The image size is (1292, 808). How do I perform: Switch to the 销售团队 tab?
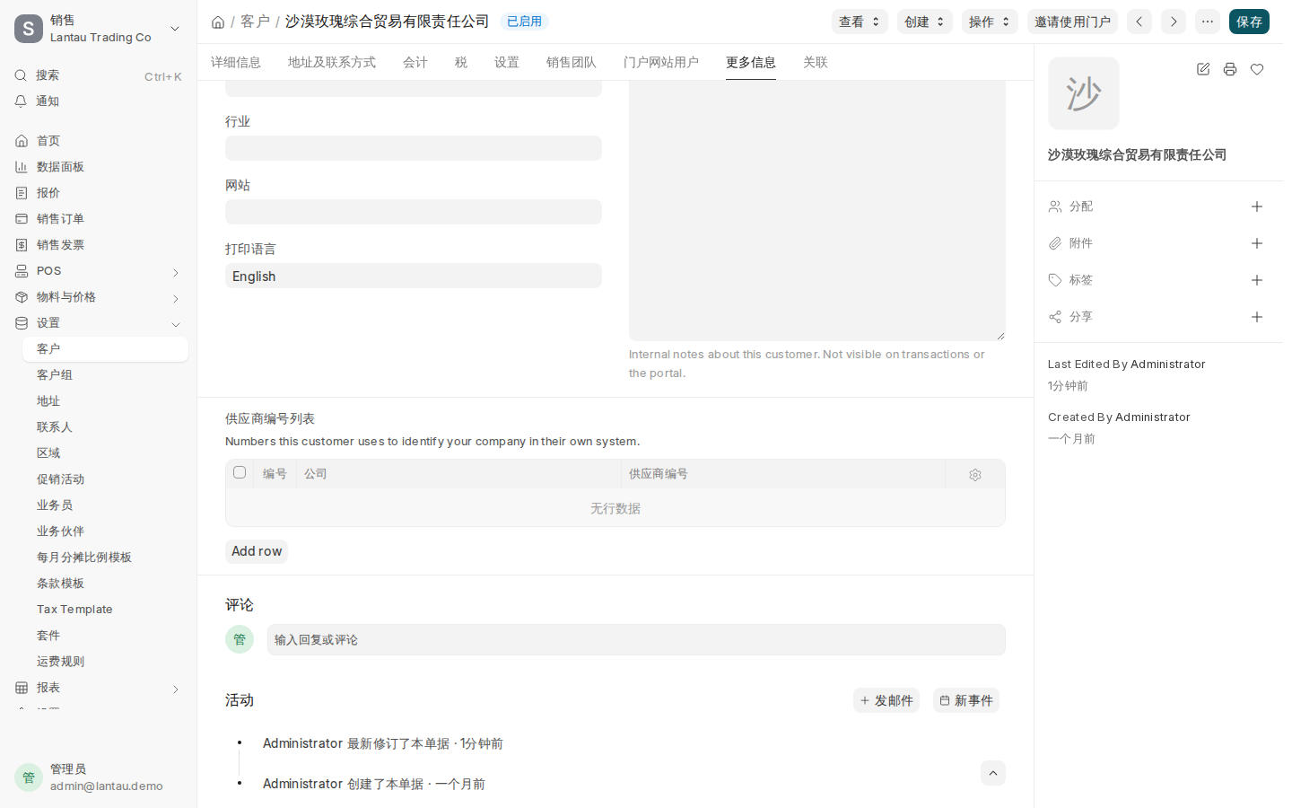pyautogui.click(x=572, y=62)
